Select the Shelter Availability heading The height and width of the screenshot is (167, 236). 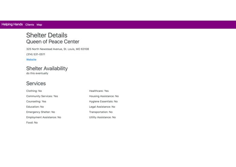pos(47,68)
